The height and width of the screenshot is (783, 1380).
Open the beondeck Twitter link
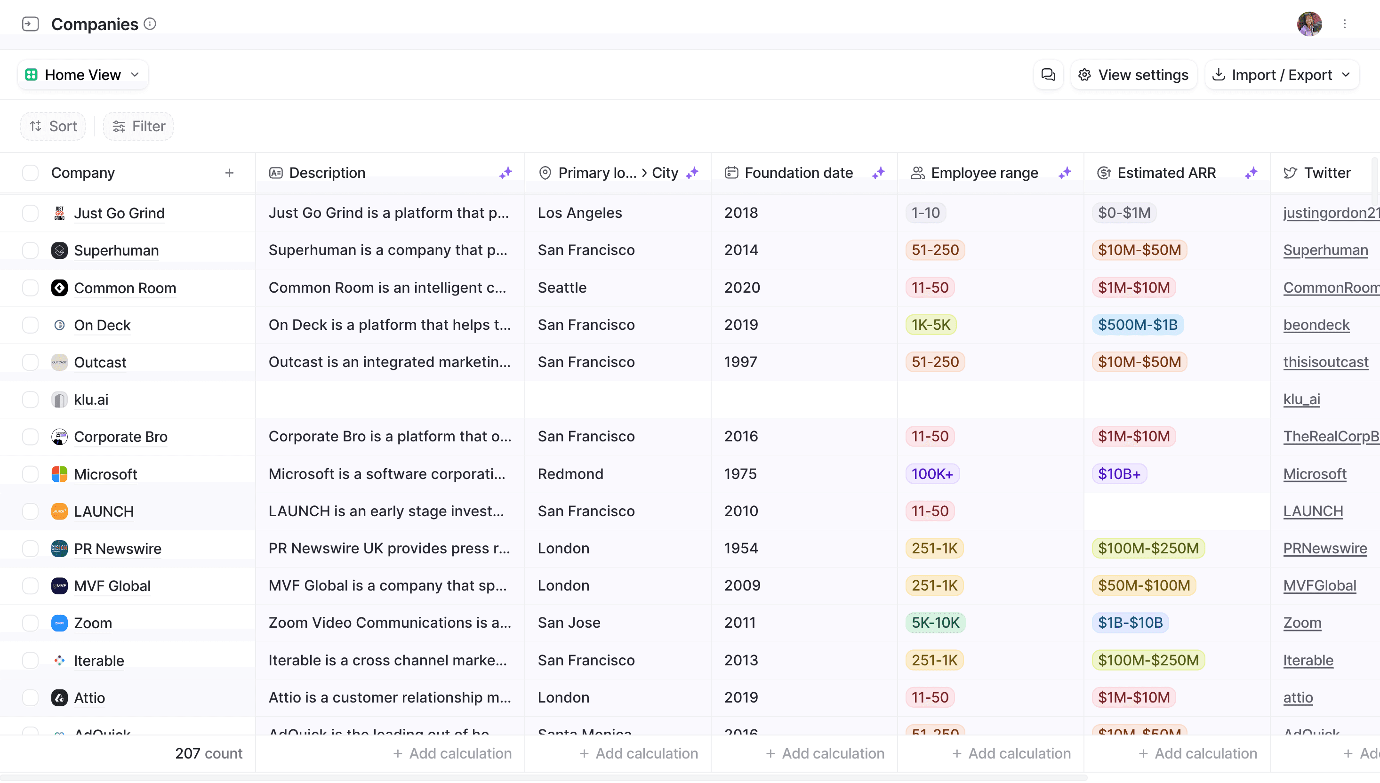coord(1316,325)
